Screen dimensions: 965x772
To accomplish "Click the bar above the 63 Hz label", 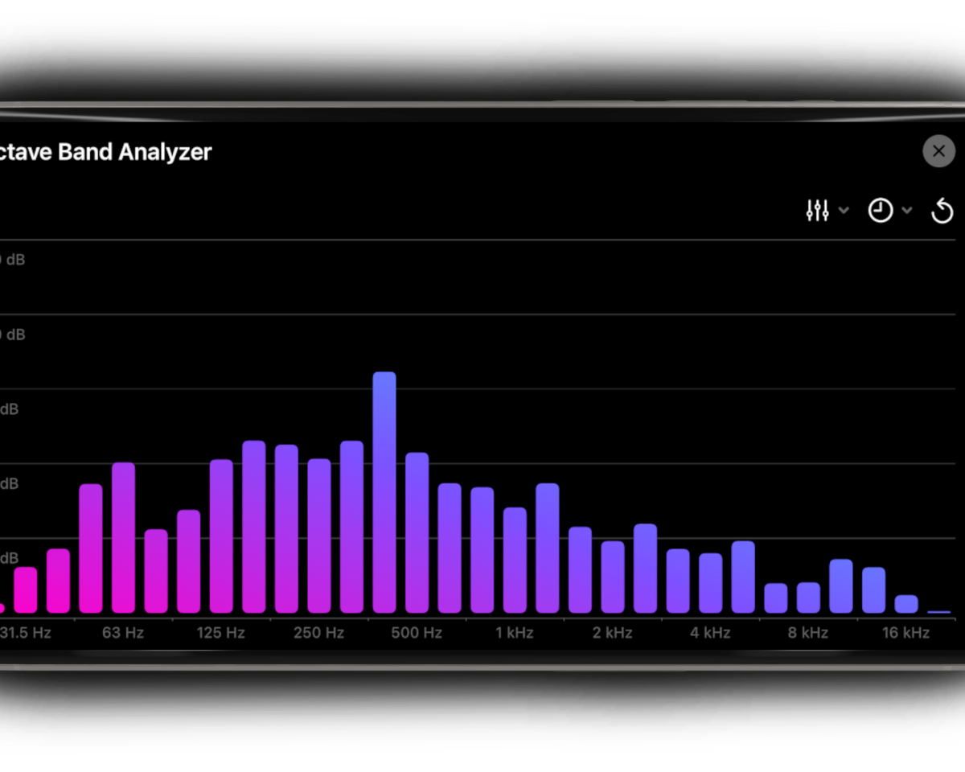I will [x=123, y=537].
